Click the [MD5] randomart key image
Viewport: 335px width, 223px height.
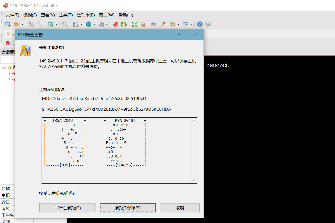click(65, 143)
